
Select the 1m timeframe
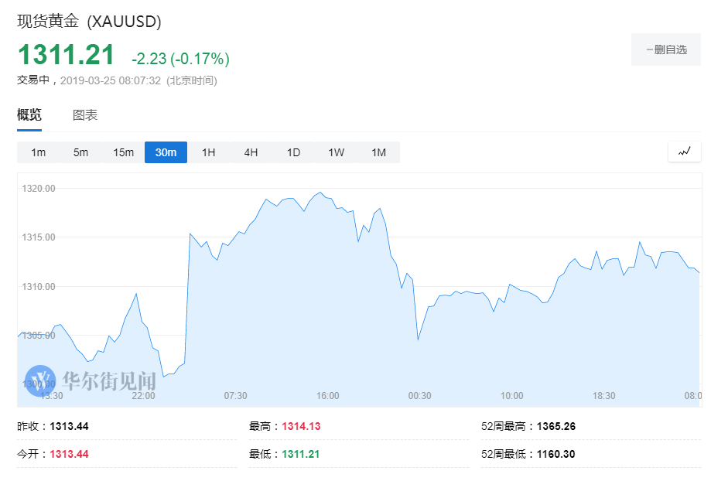39,152
